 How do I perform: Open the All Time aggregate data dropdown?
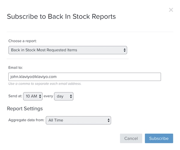click(78, 120)
